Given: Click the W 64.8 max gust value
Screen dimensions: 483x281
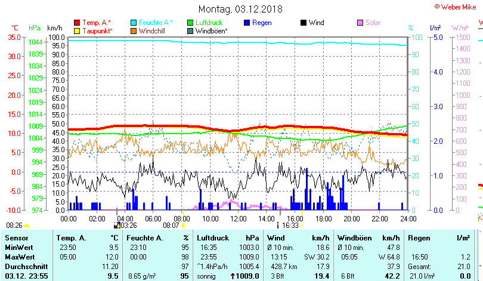Looking at the screenshot, I should click(x=389, y=257).
